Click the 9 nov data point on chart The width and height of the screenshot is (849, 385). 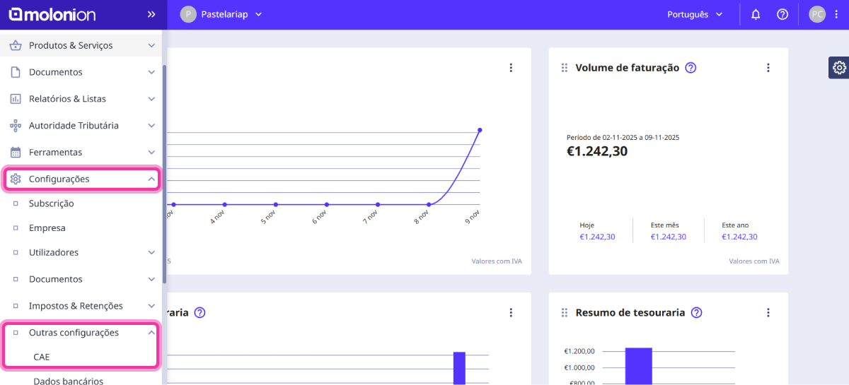pyautogui.click(x=480, y=130)
